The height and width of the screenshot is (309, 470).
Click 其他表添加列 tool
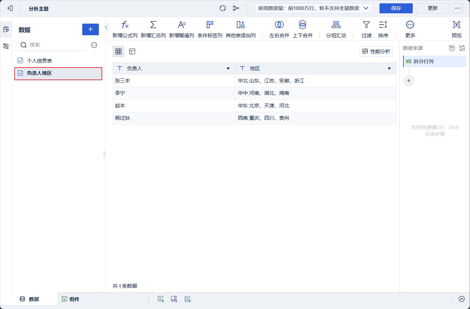pyautogui.click(x=241, y=29)
